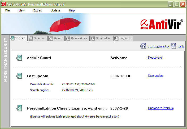Click the Status tab checkmark icon

pos(12,38)
